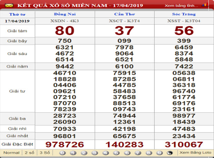The width and height of the screenshot is (214, 158).
Task: Select the digit 5 filter ball
Action: (116, 152)
